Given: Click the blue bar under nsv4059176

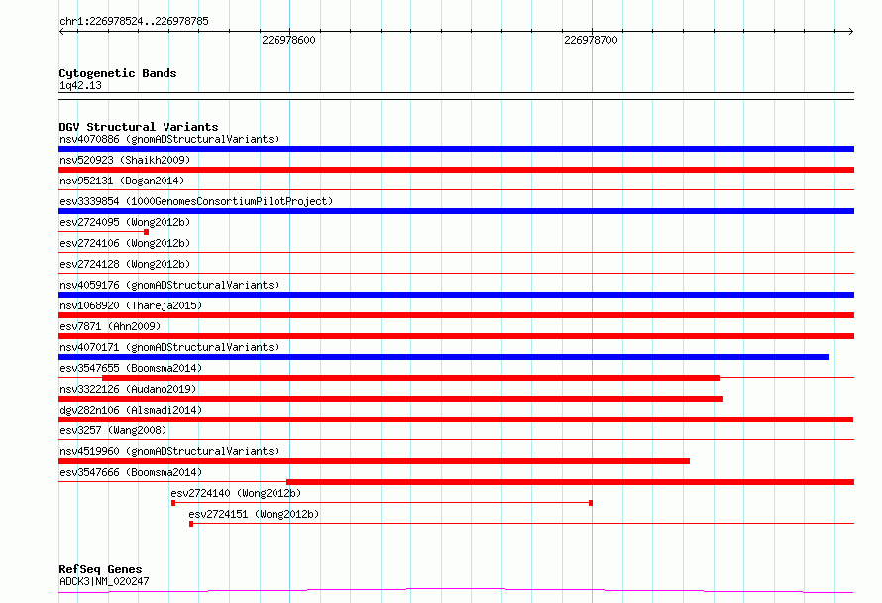Looking at the screenshot, I should click(456, 295).
